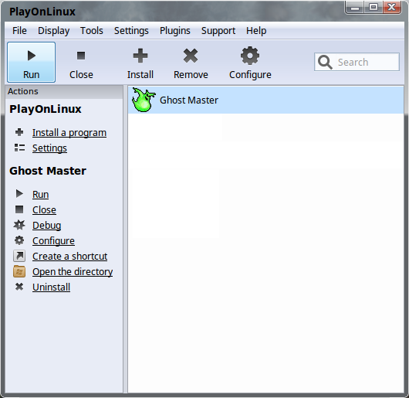Click the Remove X toolbar icon
Viewport: 409px width, 398px height.
(191, 56)
